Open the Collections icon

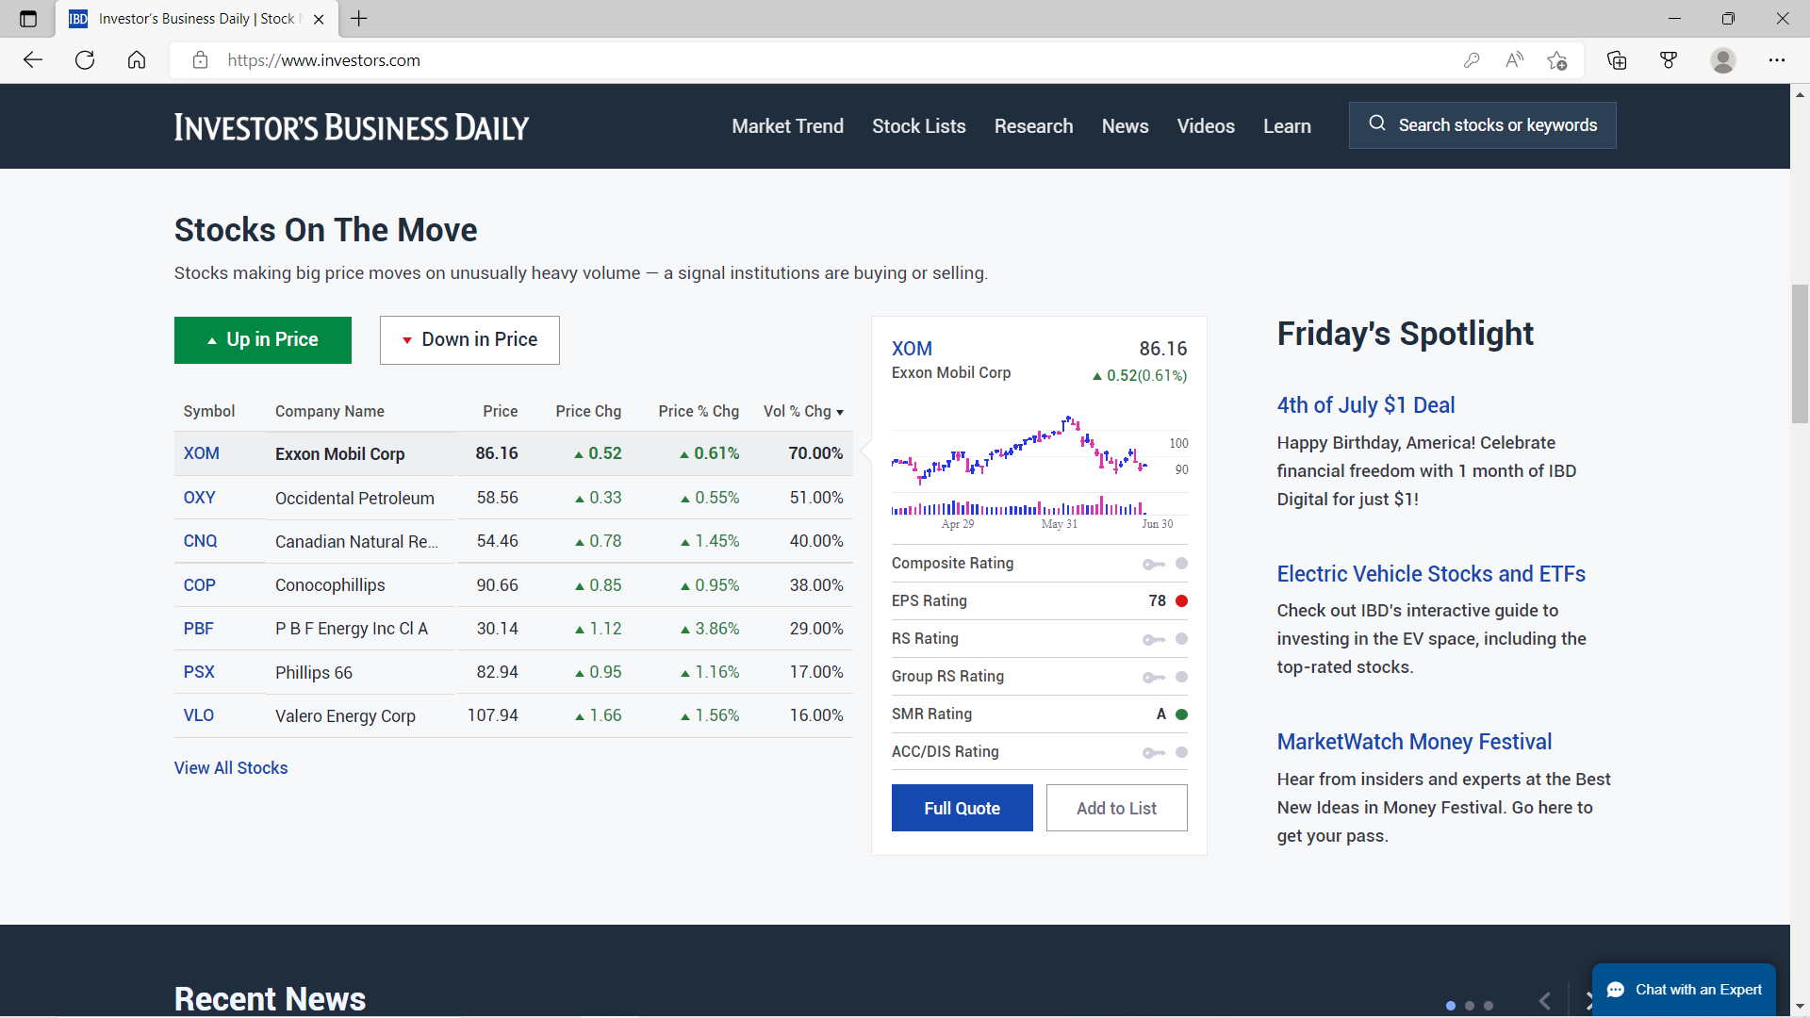[1617, 60]
